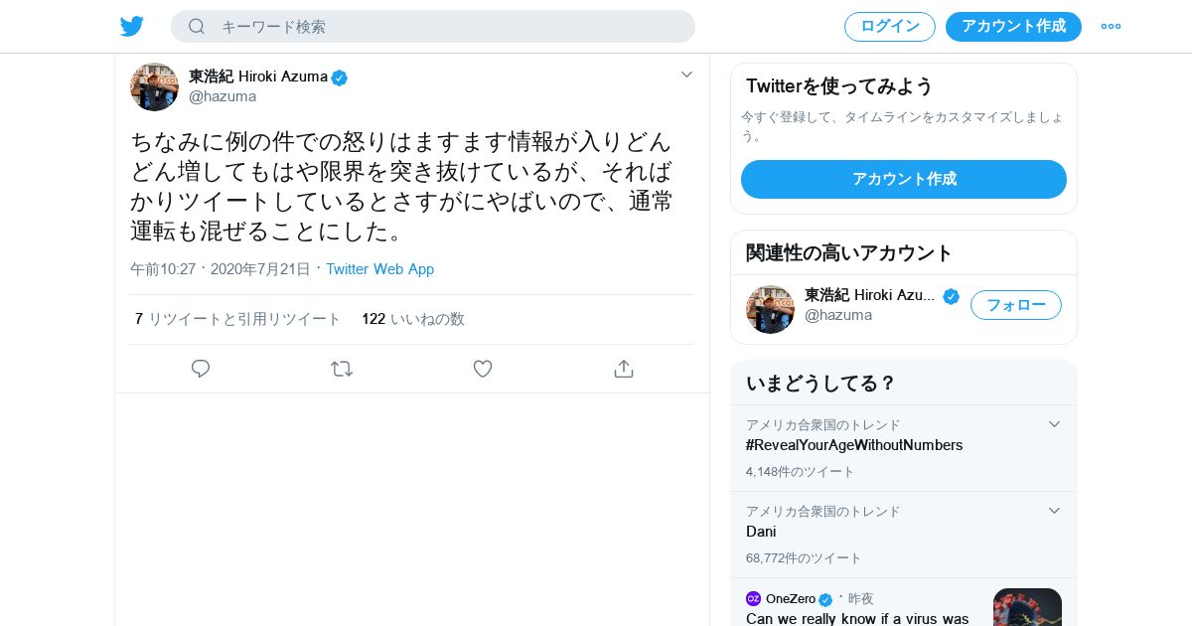Viewport: 1192px width, 626px height.
Task: Follow 東浩紀 with the フォロー button
Action: (1015, 305)
